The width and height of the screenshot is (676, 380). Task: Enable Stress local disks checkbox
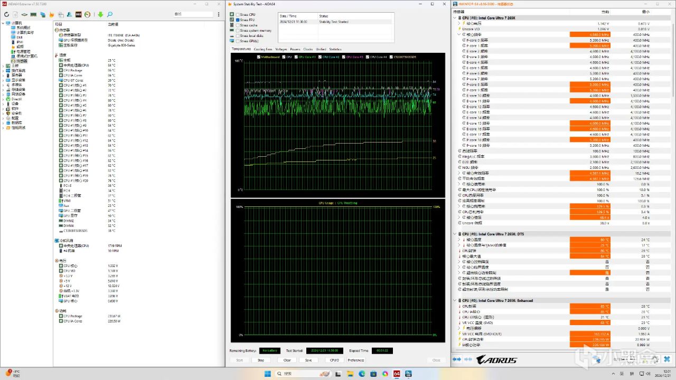[x=238, y=35]
